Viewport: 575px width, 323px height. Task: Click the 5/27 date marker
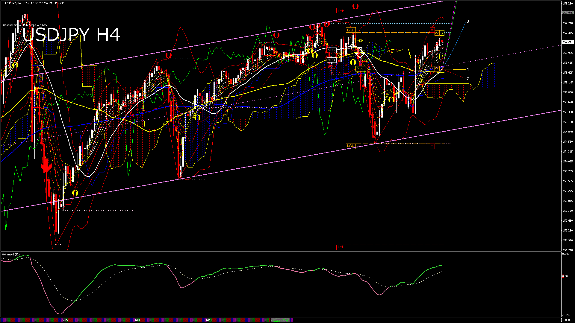pos(66,320)
